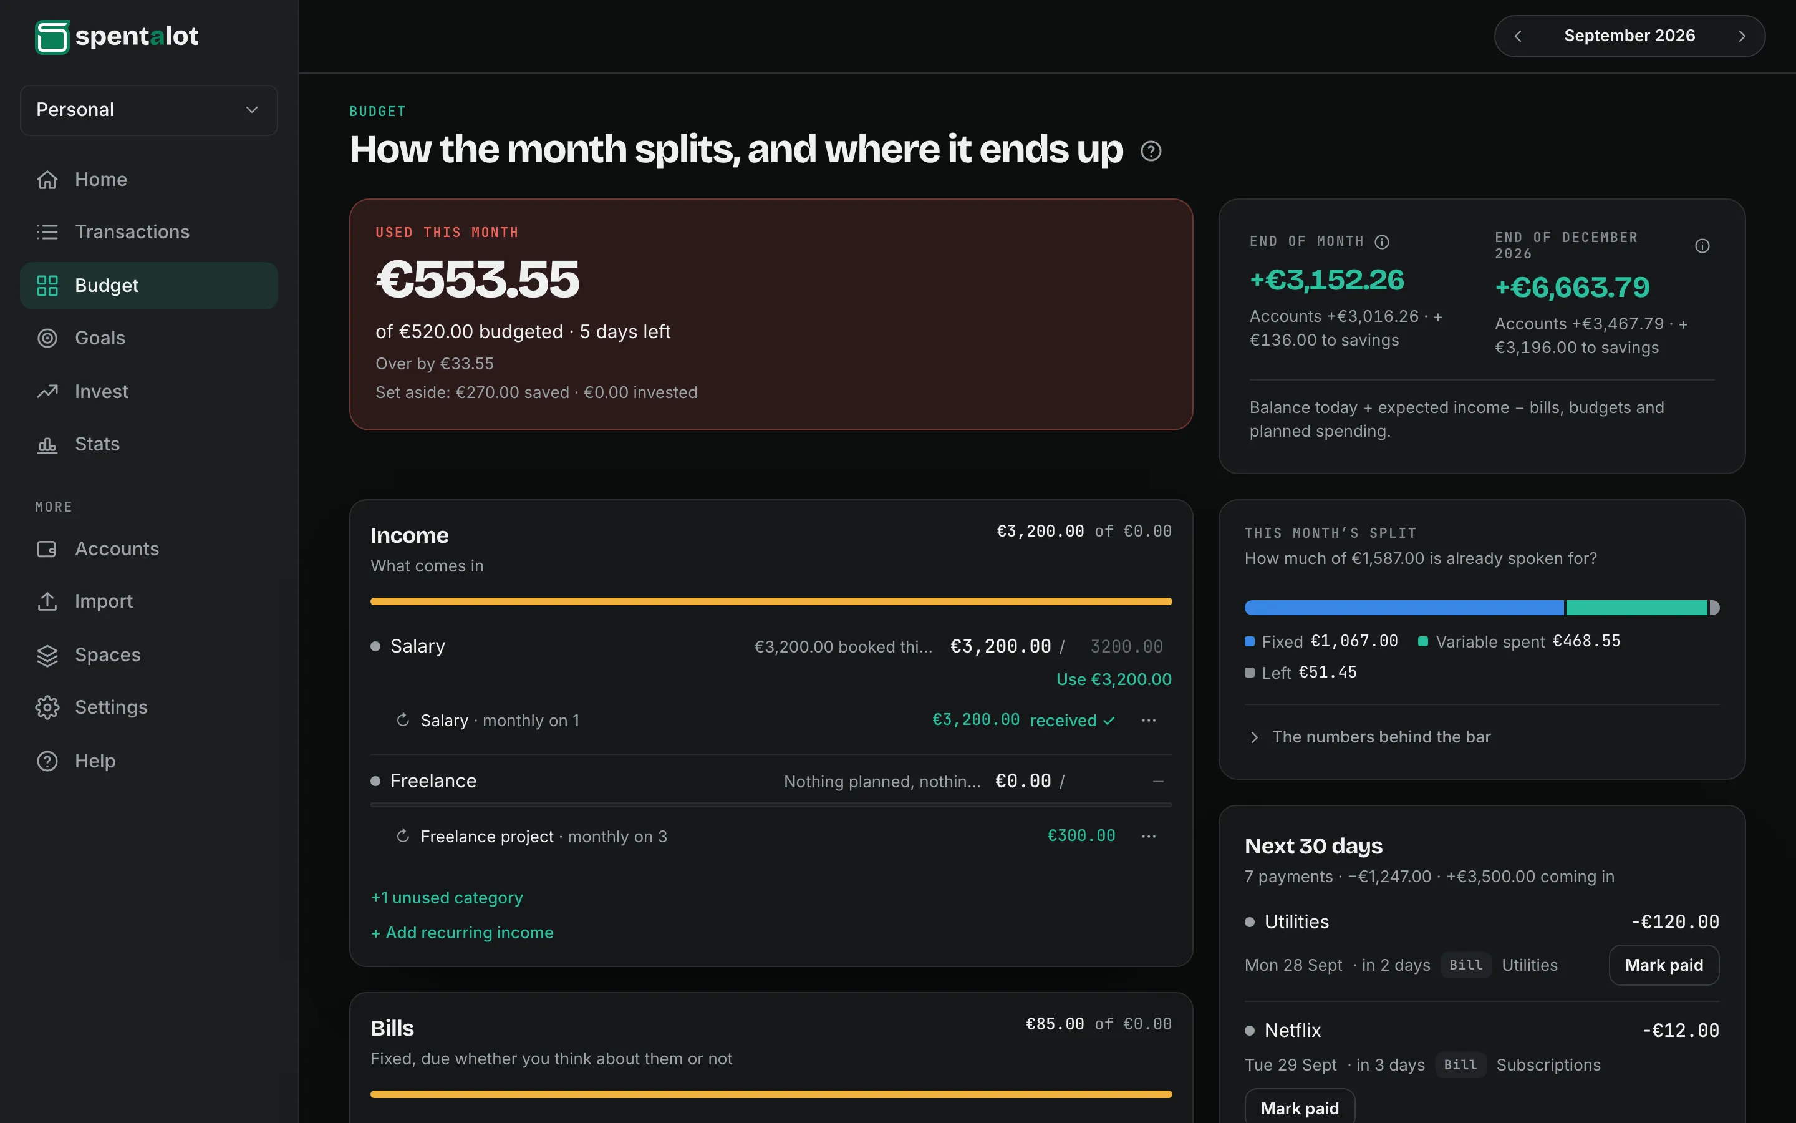Click the Over by €33.55 text
Screen dimensions: 1796x1123
pos(434,363)
